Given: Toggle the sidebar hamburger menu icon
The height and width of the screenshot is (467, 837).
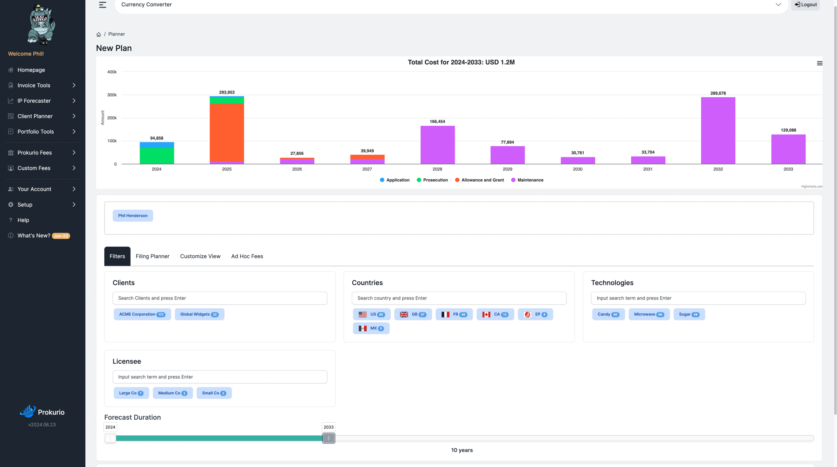Looking at the screenshot, I should click(103, 5).
